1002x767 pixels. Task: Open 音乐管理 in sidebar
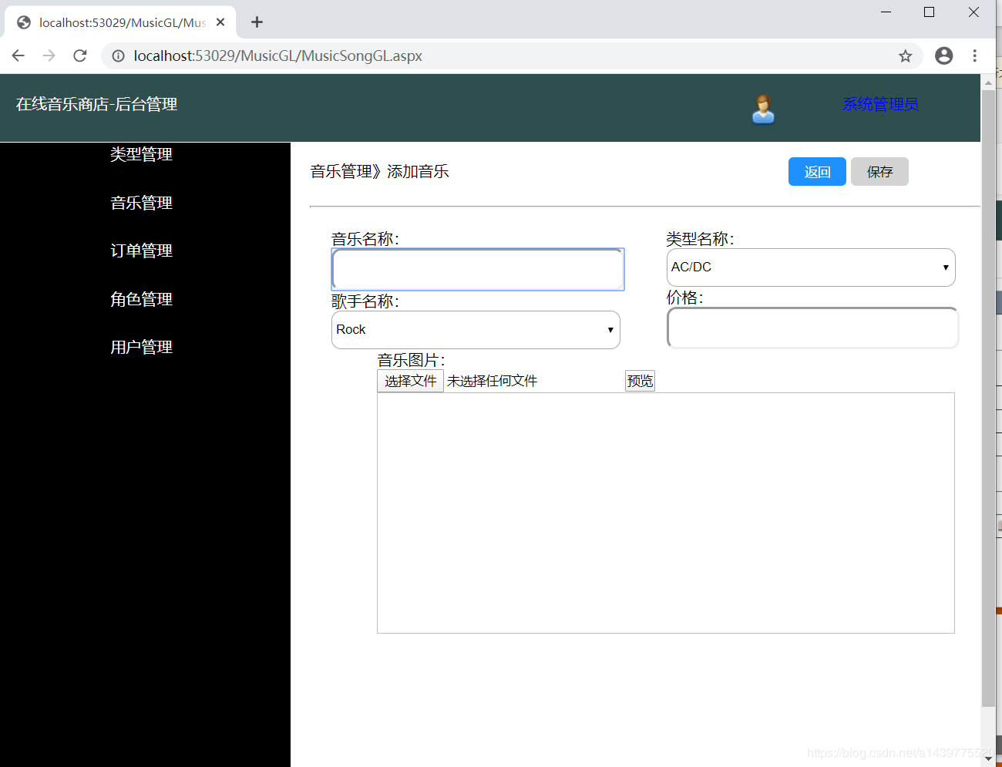(x=141, y=203)
